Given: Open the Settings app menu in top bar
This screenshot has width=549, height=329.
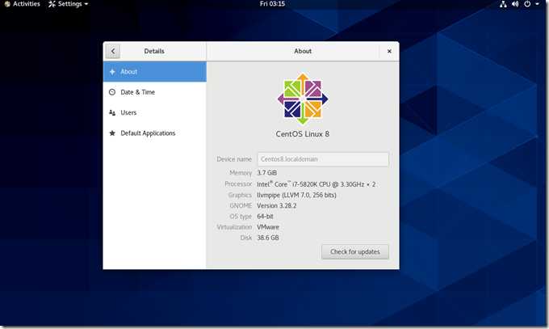Looking at the screenshot, I should tap(69, 4).
